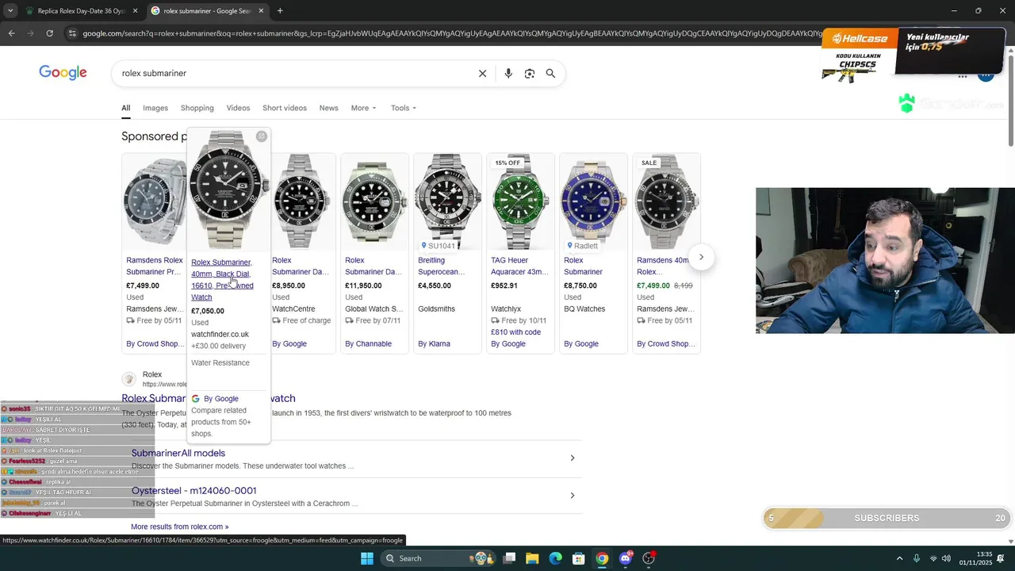This screenshot has width=1015, height=571.
Task: Click the By Klarna label
Action: tap(434, 344)
